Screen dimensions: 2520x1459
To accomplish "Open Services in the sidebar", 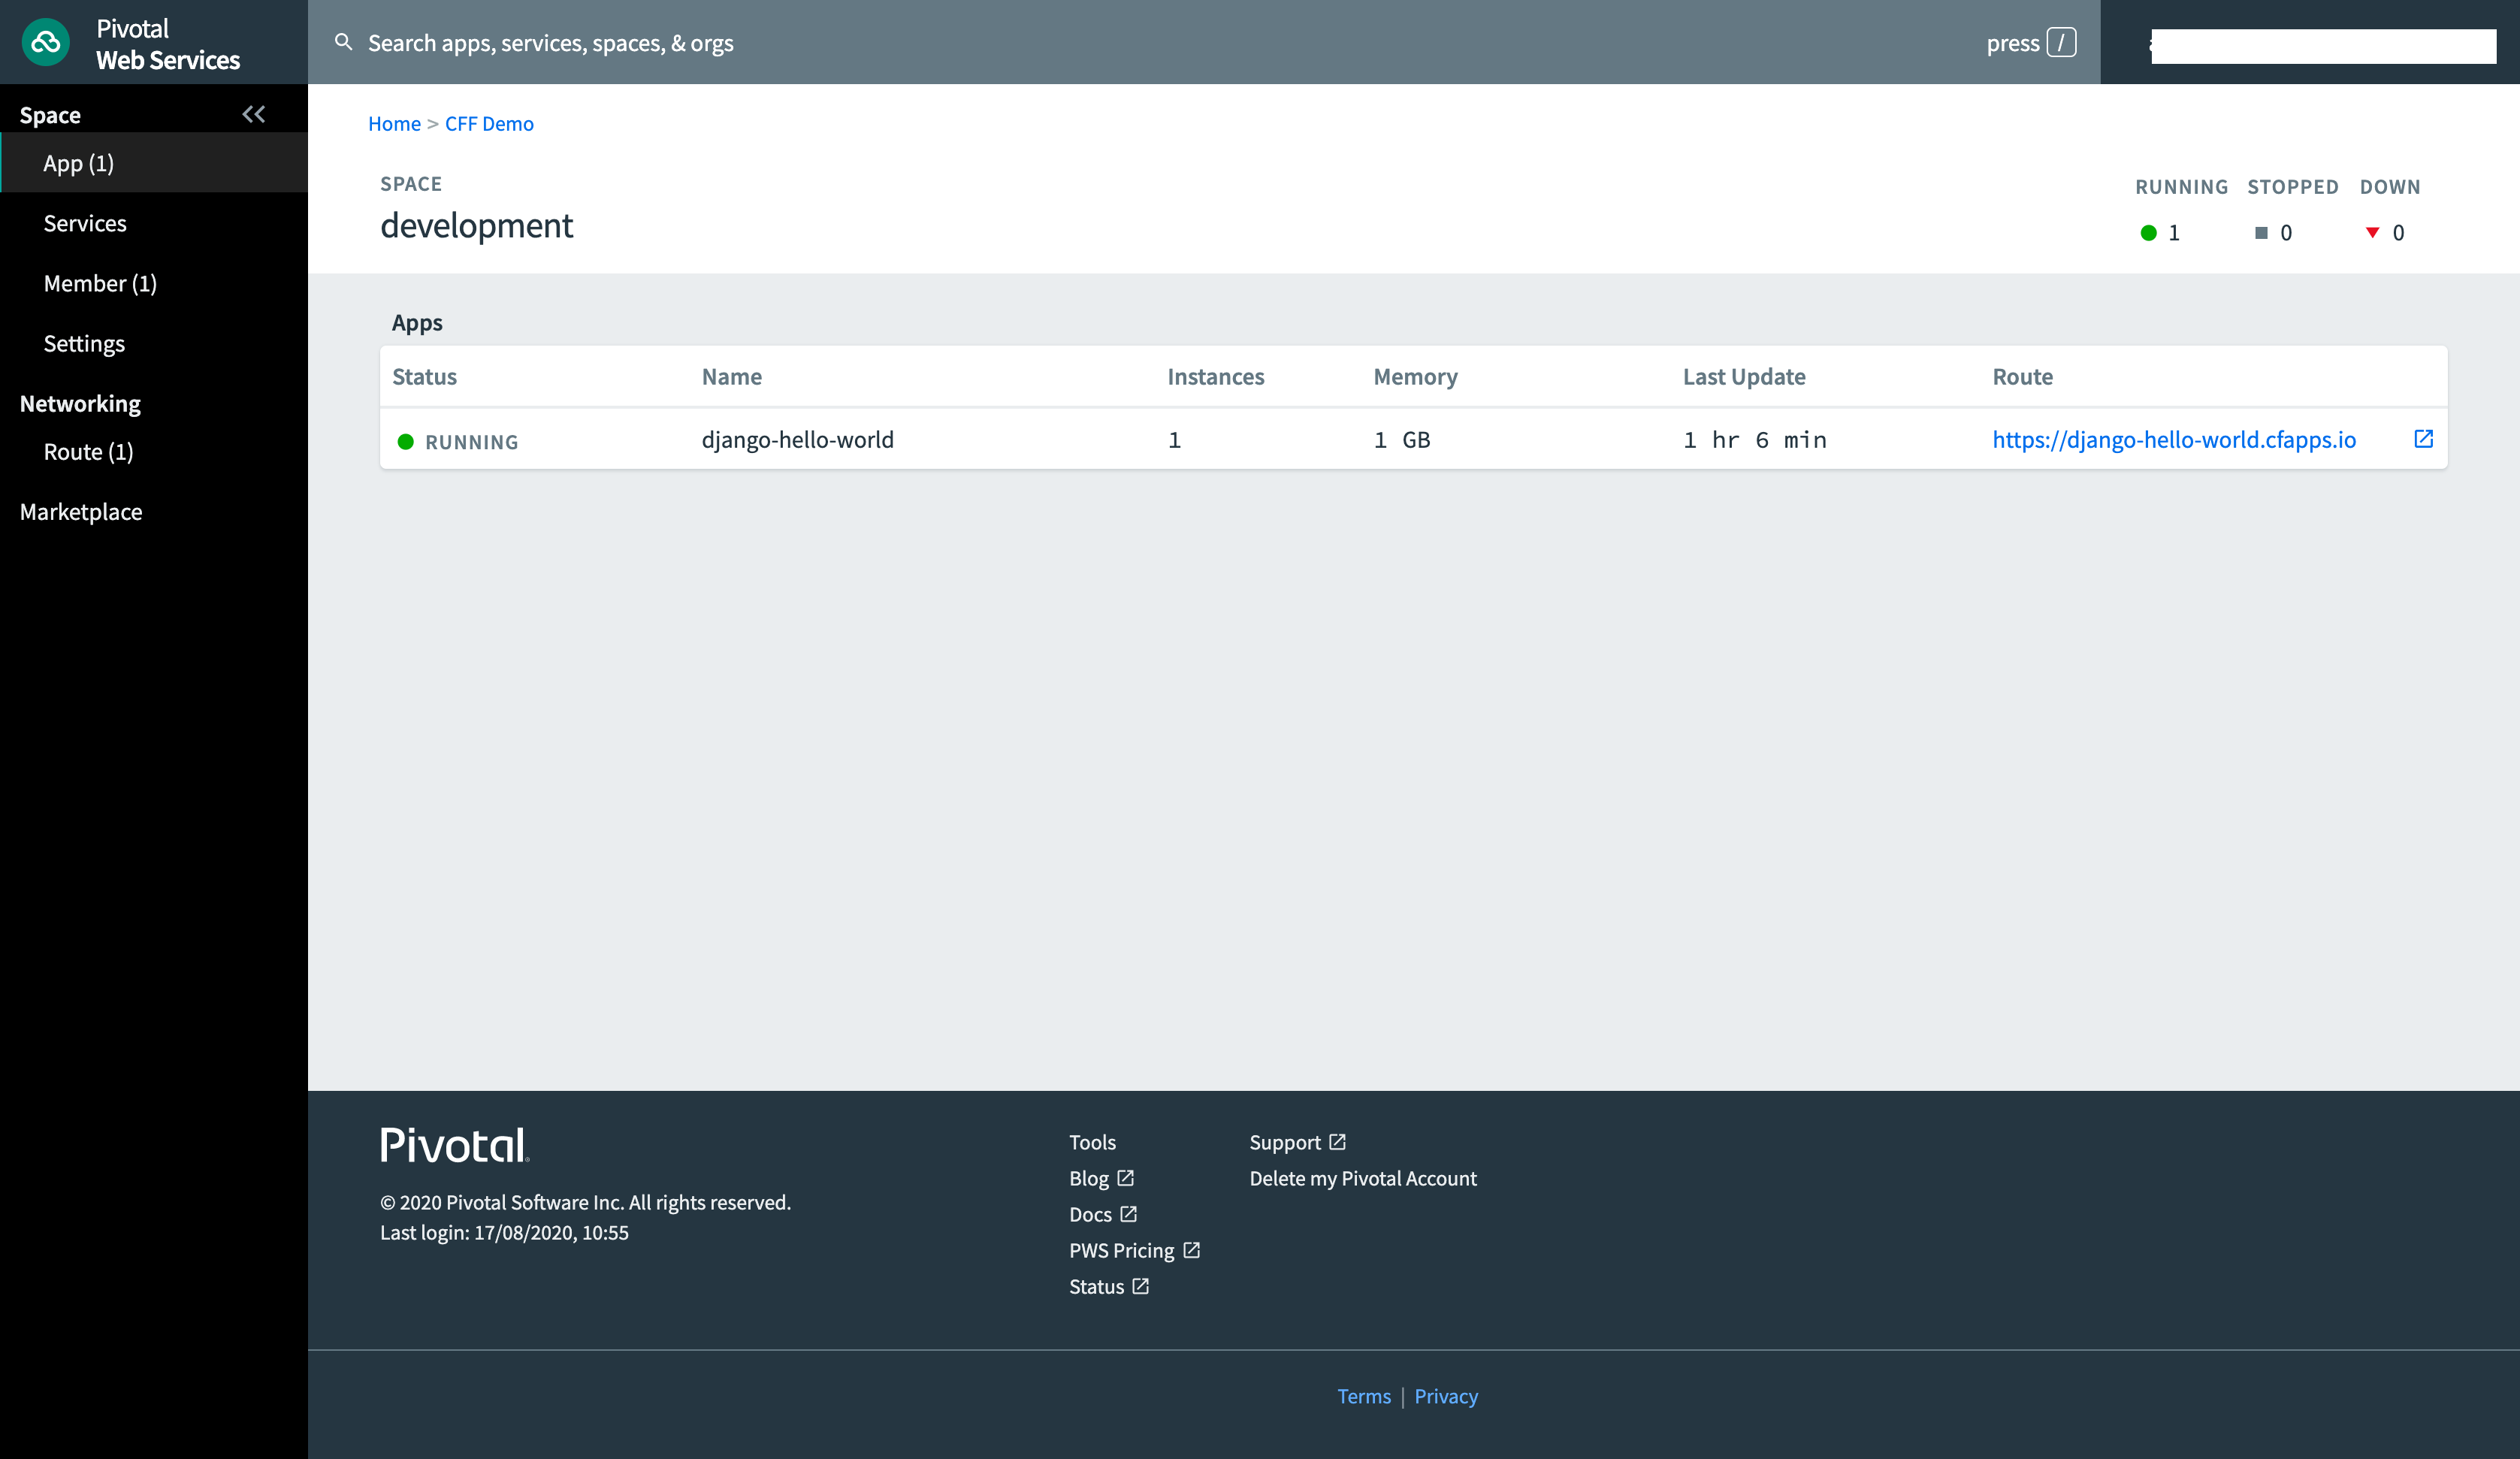I will coord(85,223).
